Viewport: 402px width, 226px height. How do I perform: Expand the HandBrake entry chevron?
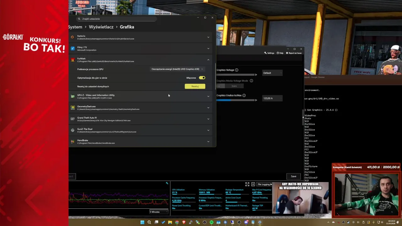pyautogui.click(x=208, y=142)
